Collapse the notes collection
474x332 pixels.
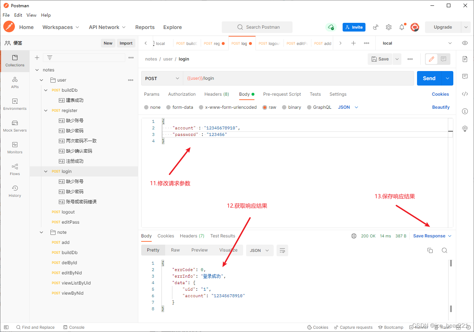[x=37, y=70]
